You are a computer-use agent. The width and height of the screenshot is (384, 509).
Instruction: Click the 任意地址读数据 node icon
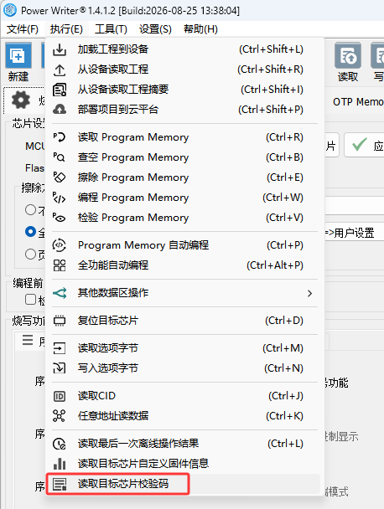[x=60, y=416]
